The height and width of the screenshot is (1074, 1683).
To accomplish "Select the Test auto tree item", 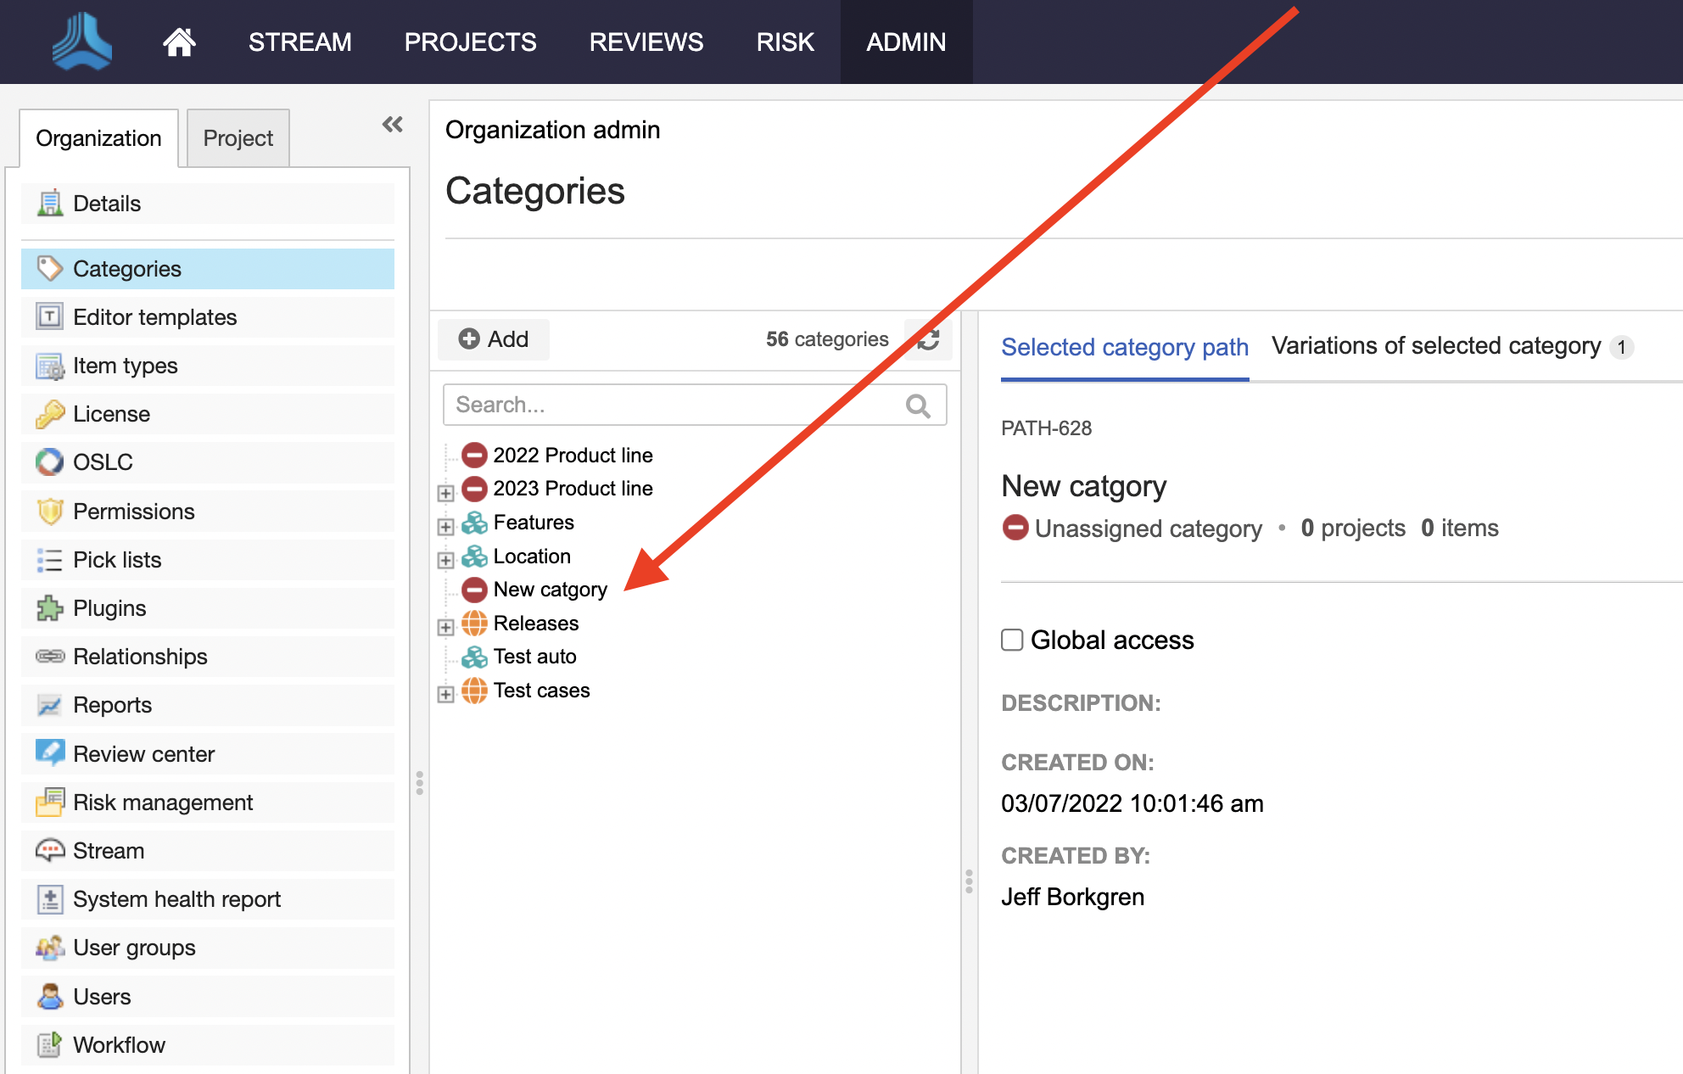I will [x=535, y=657].
